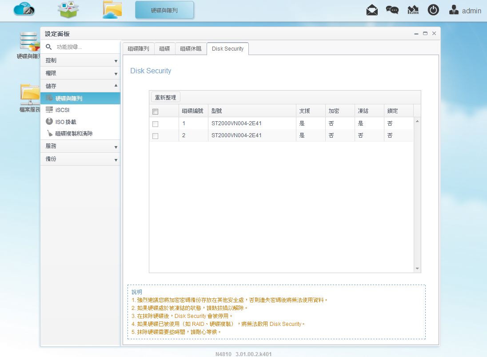This screenshot has height=357, width=487.
Task: Click the search magnifier icon in 設定面板
Action: click(48, 47)
